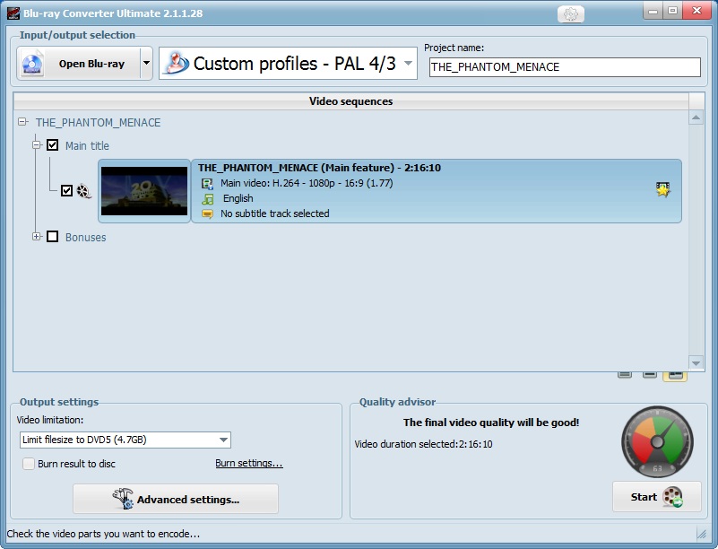Open Advanced settings

coord(176,499)
